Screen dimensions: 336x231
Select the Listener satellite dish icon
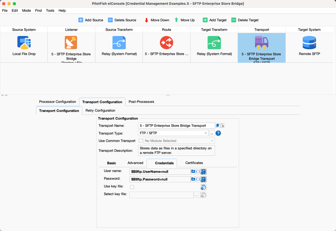(x=71, y=43)
